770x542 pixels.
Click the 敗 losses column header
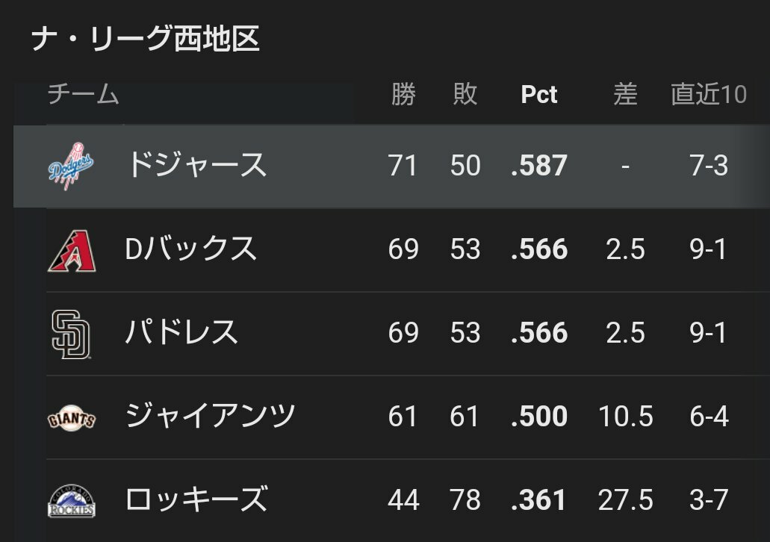click(x=465, y=94)
